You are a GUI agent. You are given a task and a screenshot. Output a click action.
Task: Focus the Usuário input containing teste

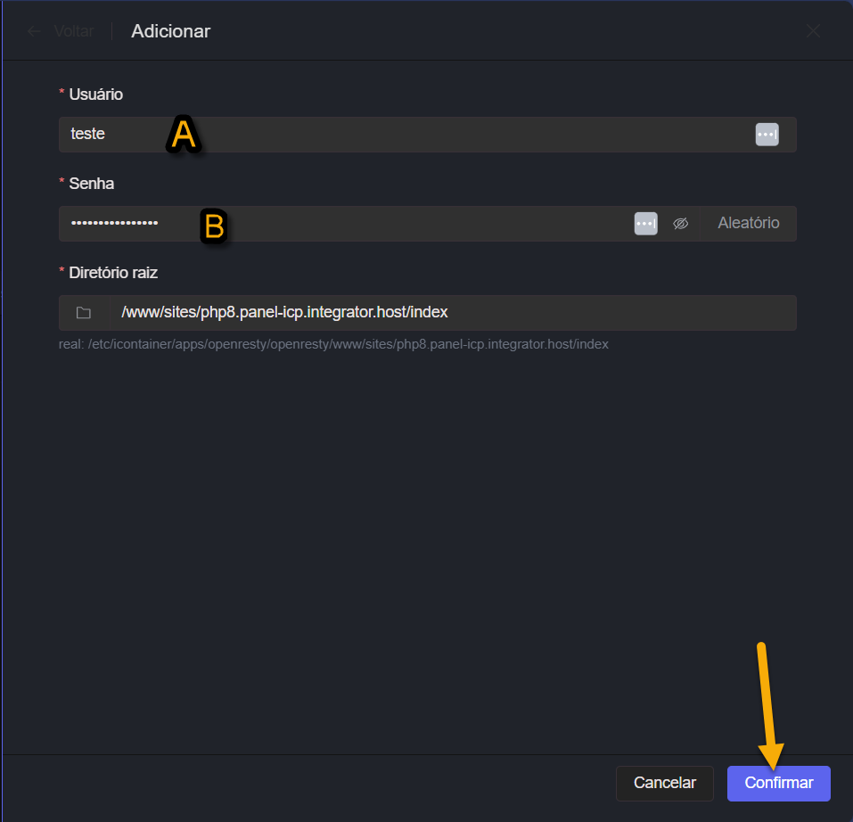(x=401, y=135)
